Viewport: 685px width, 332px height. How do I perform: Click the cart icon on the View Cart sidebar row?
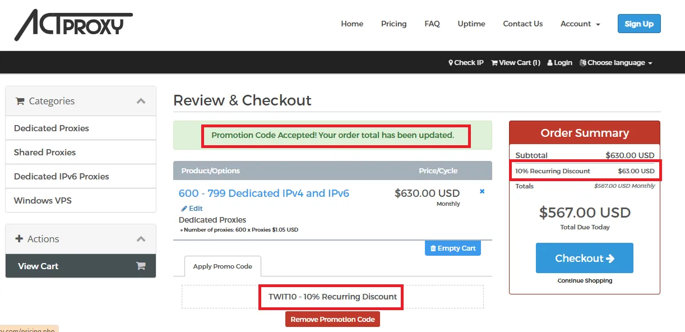click(141, 265)
